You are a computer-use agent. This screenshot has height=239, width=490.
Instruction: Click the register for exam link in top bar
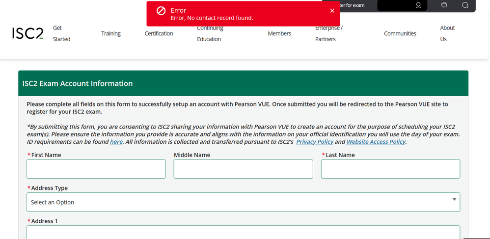pos(352,5)
